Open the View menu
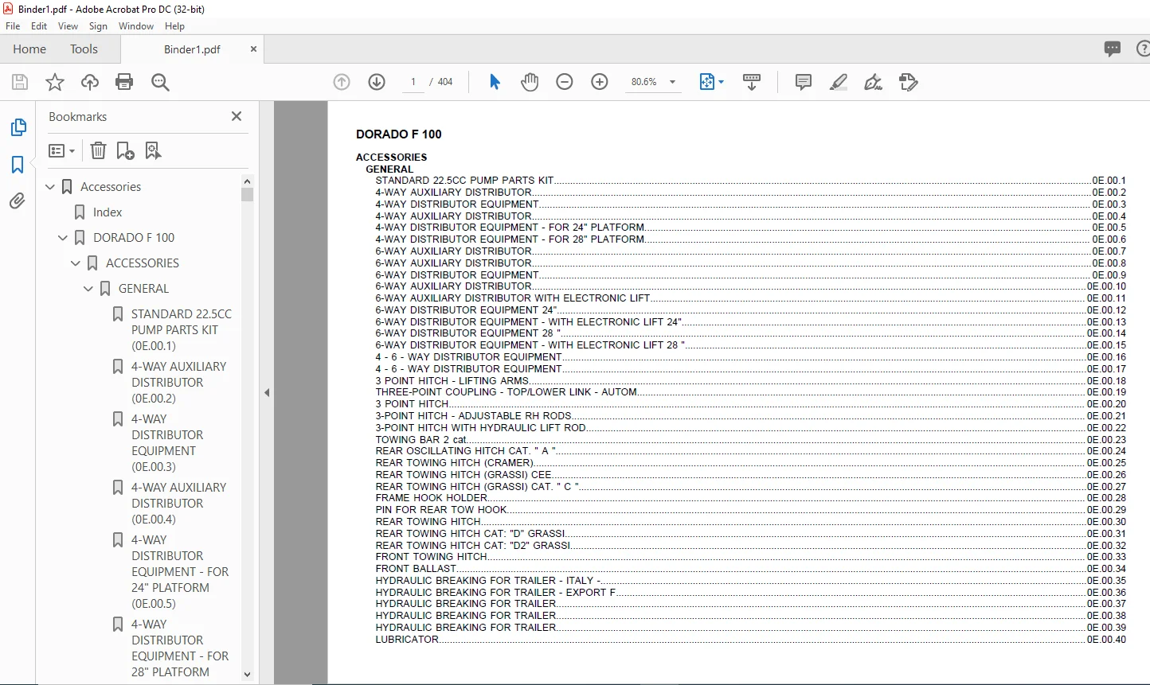 coord(68,26)
